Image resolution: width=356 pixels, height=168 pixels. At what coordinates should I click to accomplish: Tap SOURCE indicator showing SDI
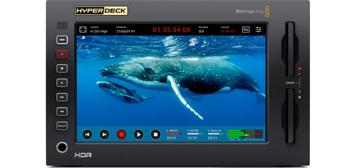pyautogui.click(x=203, y=29)
